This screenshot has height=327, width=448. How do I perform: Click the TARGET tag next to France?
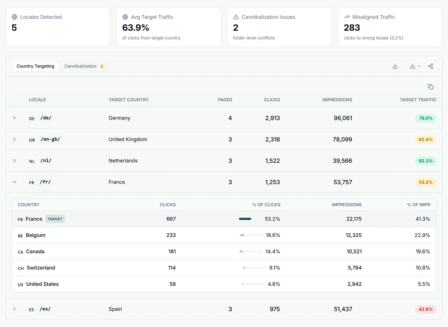click(x=55, y=219)
